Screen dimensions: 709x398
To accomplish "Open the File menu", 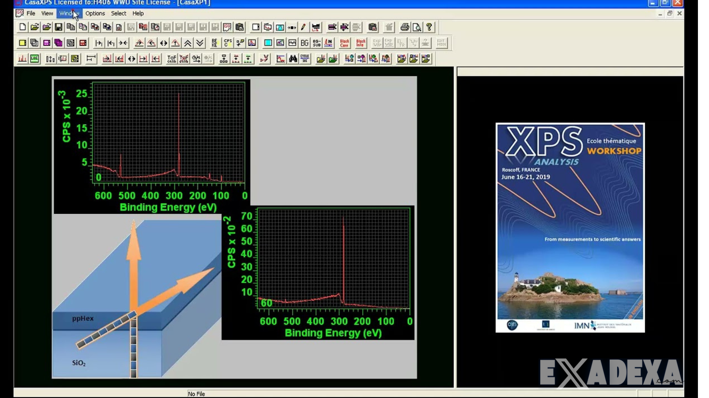I will tap(31, 13).
